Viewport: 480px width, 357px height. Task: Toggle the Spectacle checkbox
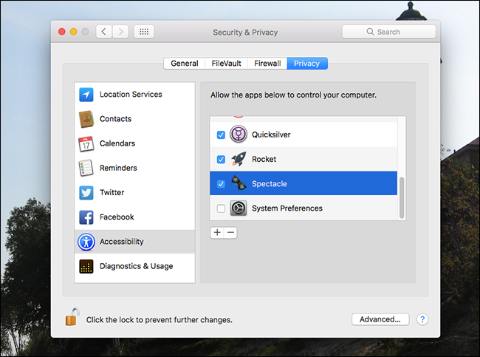(221, 184)
